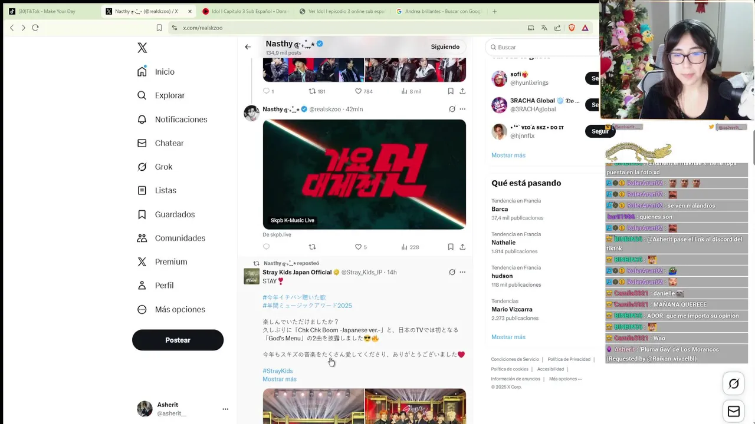The height and width of the screenshot is (424, 755).
Task: Click hashtag #年間ミュージックアワード2025
Action: click(307, 306)
